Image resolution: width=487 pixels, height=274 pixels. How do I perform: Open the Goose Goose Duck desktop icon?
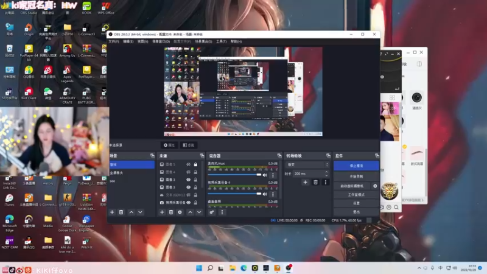pos(67,223)
